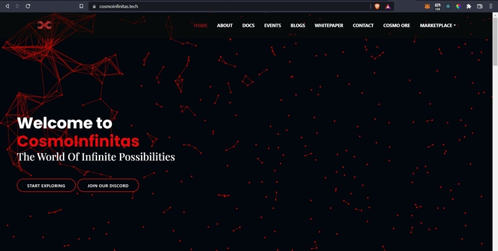Reload the page with the refresh icon

28,6
